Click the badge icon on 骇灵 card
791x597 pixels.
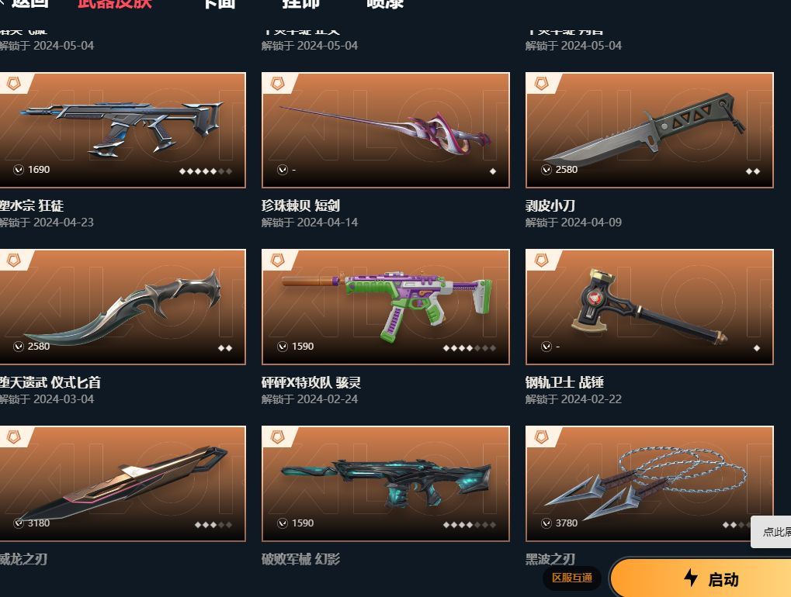[x=277, y=261]
